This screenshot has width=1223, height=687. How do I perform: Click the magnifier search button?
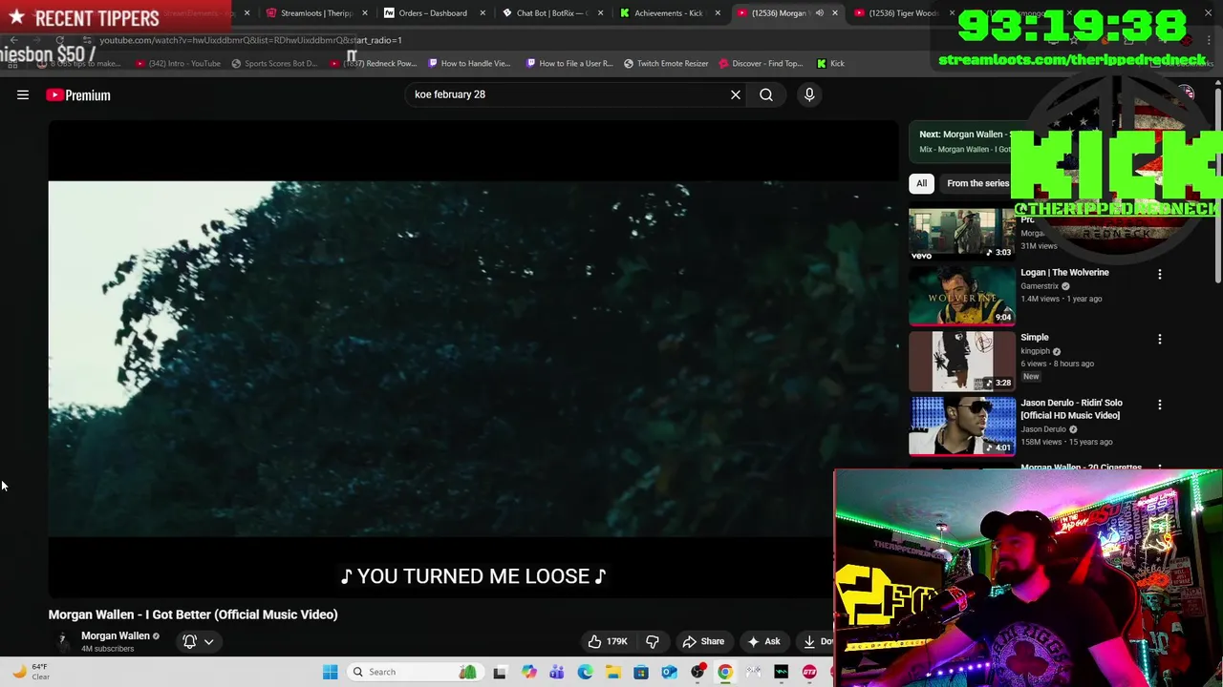click(766, 94)
